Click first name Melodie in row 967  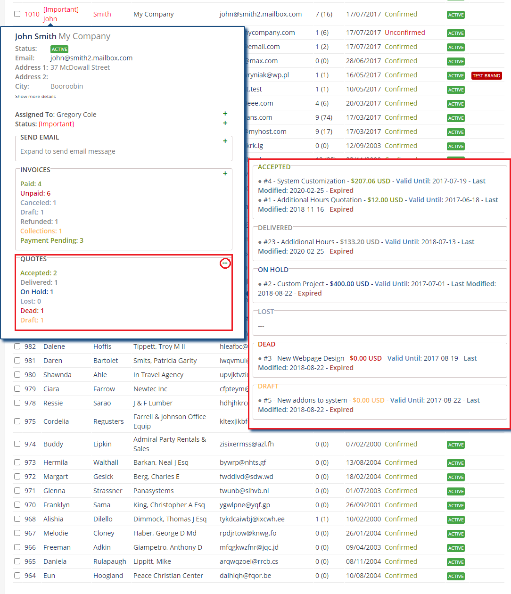pos(56,533)
